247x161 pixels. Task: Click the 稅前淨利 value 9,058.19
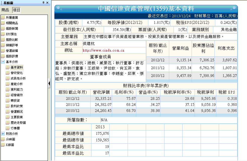(x=208, y=105)
